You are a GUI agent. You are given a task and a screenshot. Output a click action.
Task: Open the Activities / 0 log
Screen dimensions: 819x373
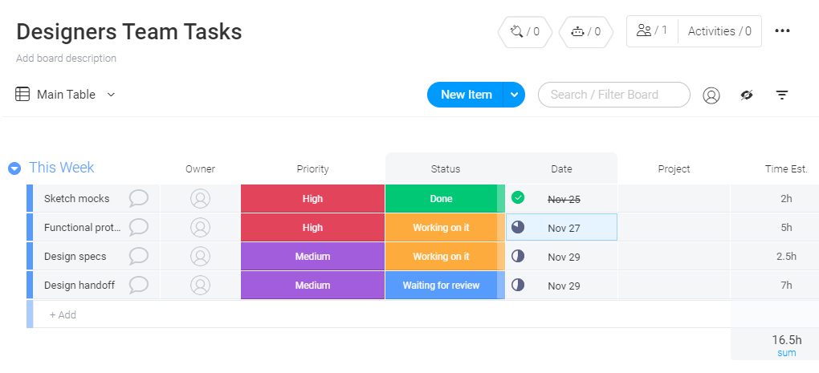[x=719, y=31]
